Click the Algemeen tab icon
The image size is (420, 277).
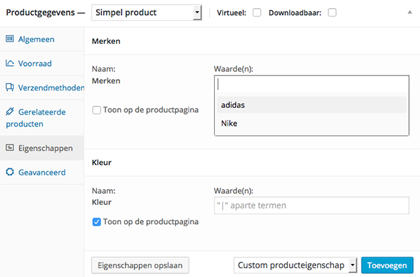[10, 38]
